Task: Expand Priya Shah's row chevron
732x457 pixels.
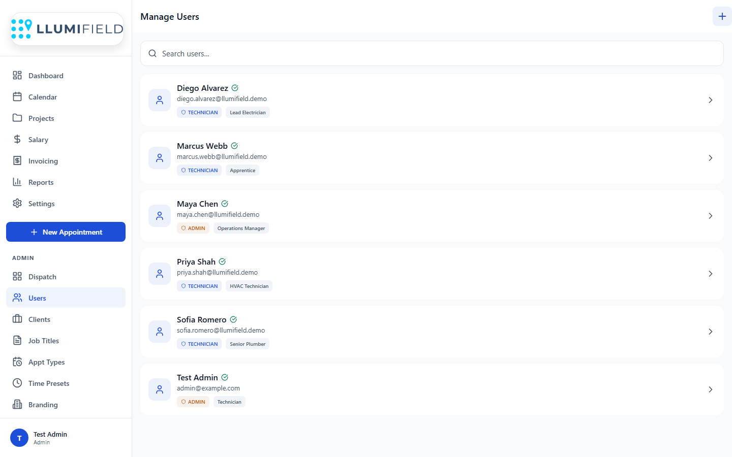Action: [x=711, y=274]
